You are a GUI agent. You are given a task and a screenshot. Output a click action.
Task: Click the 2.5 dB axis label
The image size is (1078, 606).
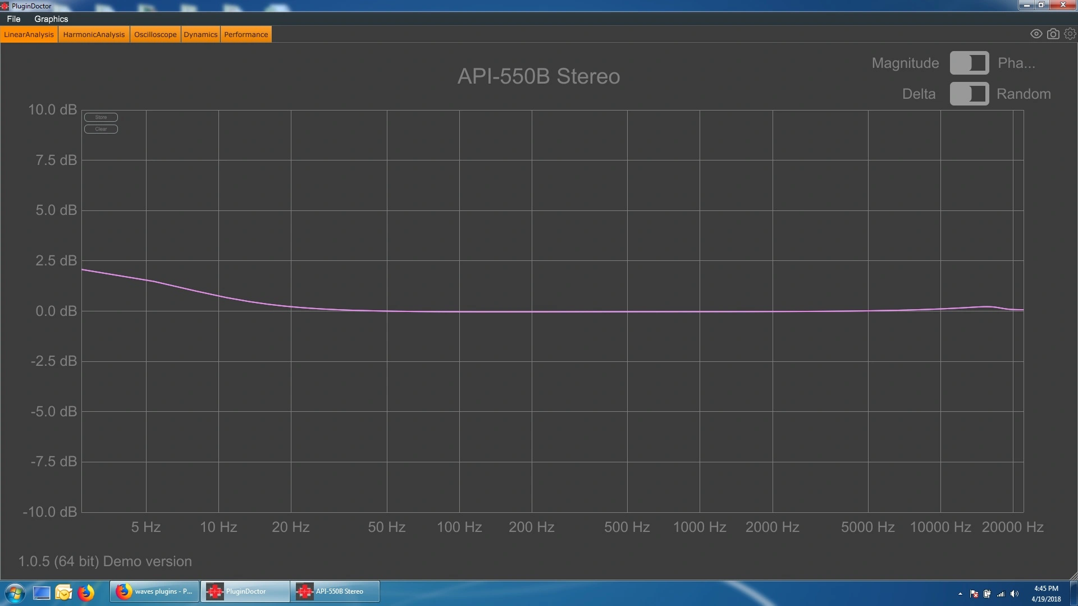coord(56,260)
